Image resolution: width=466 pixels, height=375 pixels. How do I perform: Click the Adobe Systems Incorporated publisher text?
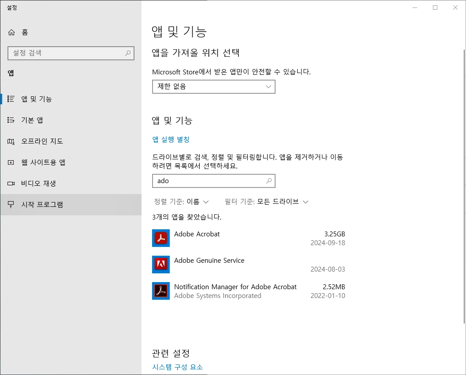tap(217, 296)
